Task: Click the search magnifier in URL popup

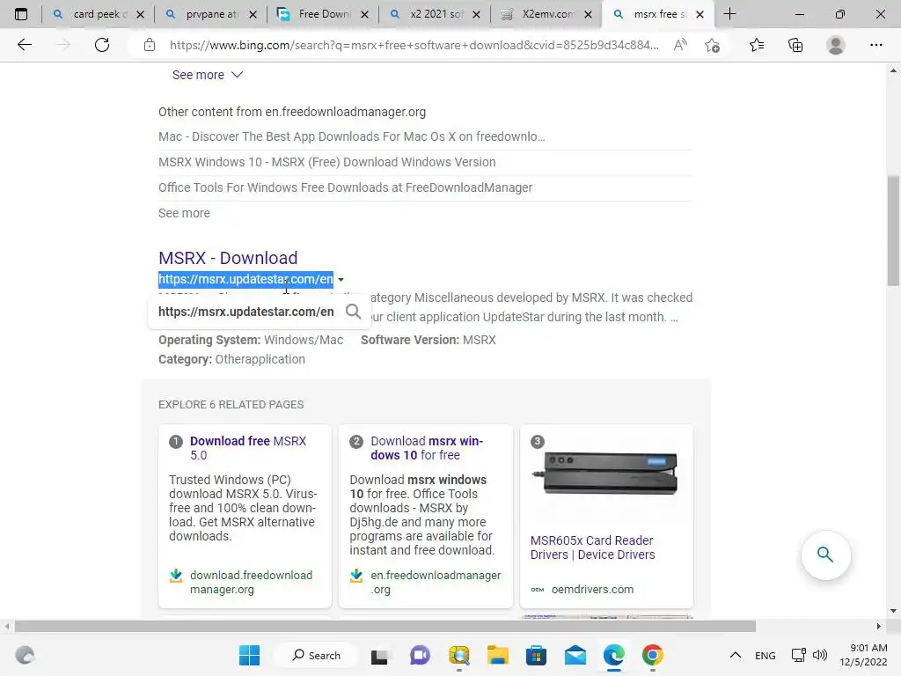Action: pos(354,312)
